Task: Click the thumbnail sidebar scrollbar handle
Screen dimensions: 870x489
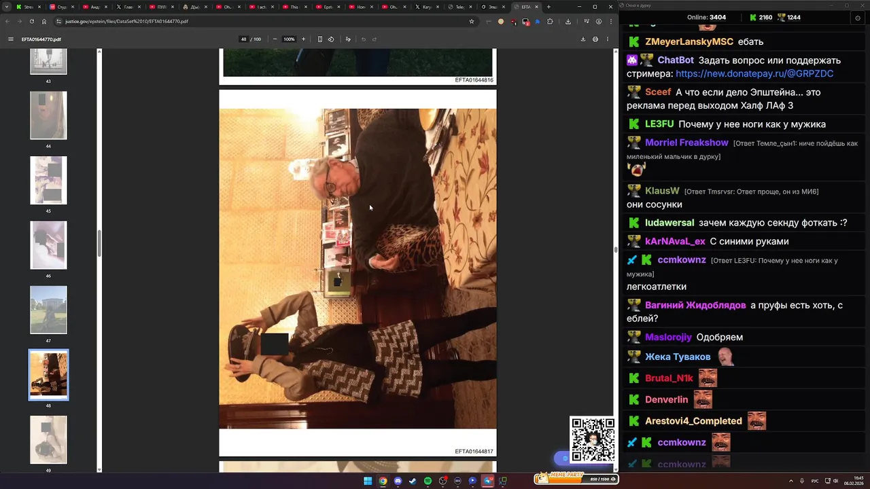Action: pos(99,243)
